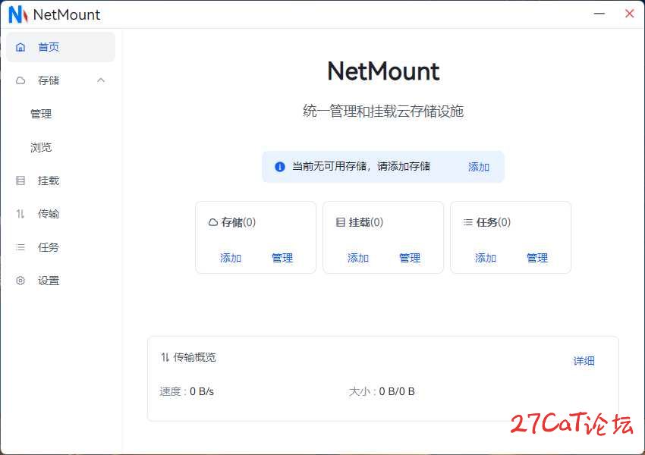Open the 浏览 submenu item

point(61,147)
